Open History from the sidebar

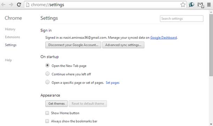(x=10, y=29)
